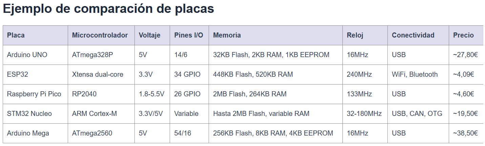Select the Memoria column header
This screenshot has width=485, height=146.
pyautogui.click(x=227, y=35)
